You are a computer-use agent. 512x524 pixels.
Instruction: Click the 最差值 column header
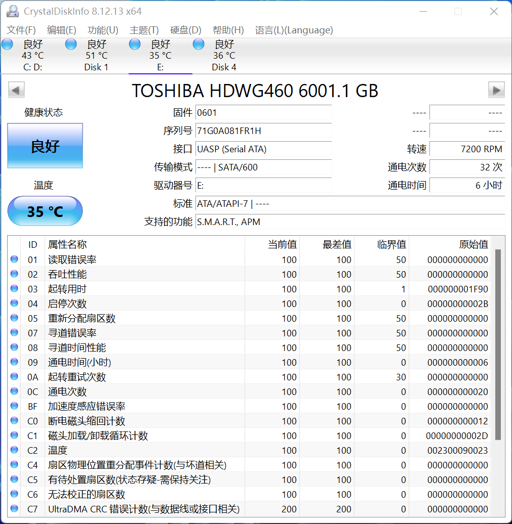coord(327,244)
